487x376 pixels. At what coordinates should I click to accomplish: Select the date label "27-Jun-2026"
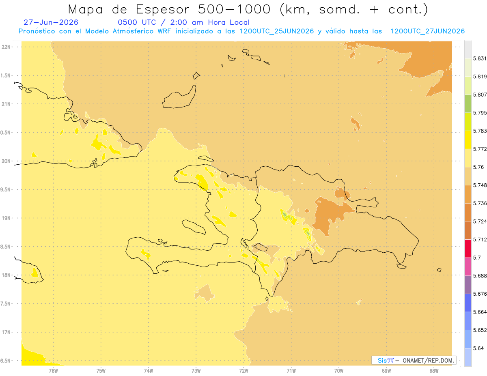point(51,22)
